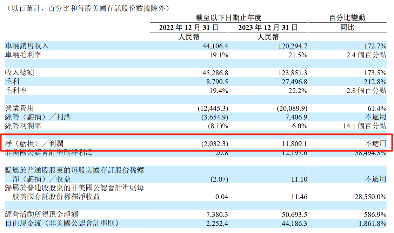394x233 pixels.
Task: Select the 0.04 value
Action: (x=222, y=197)
